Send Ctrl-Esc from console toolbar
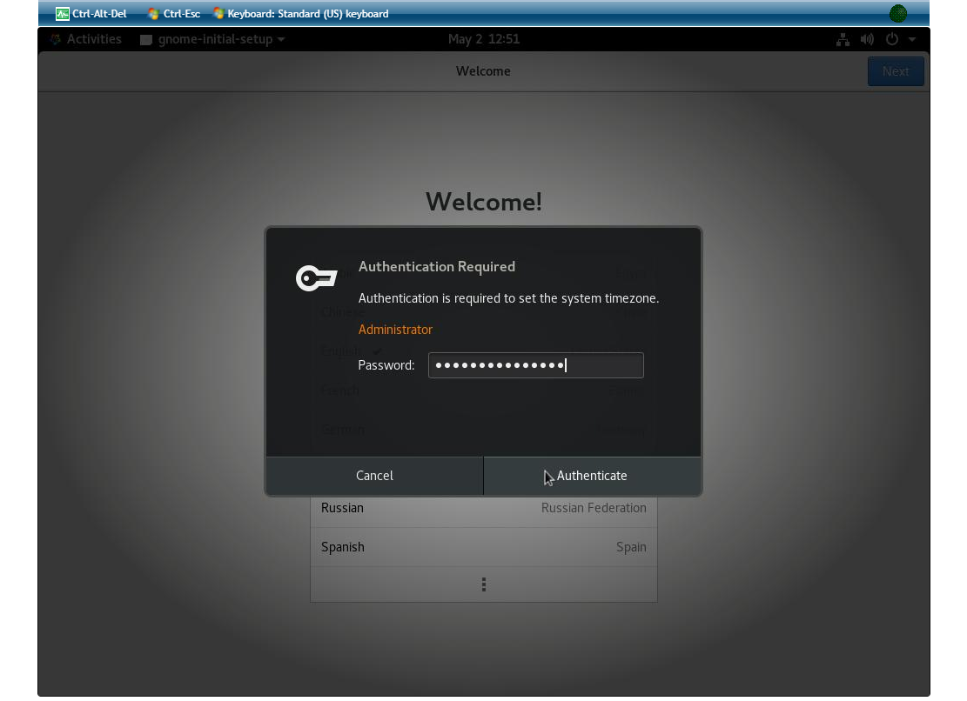Viewport: 967px width, 701px height. (x=173, y=14)
